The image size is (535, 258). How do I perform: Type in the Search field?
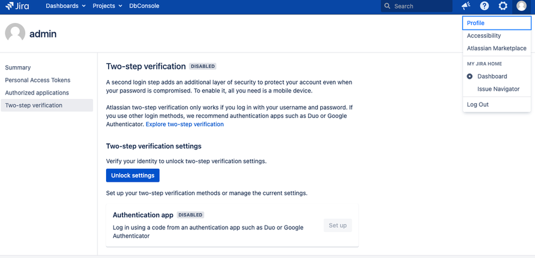pyautogui.click(x=420, y=6)
